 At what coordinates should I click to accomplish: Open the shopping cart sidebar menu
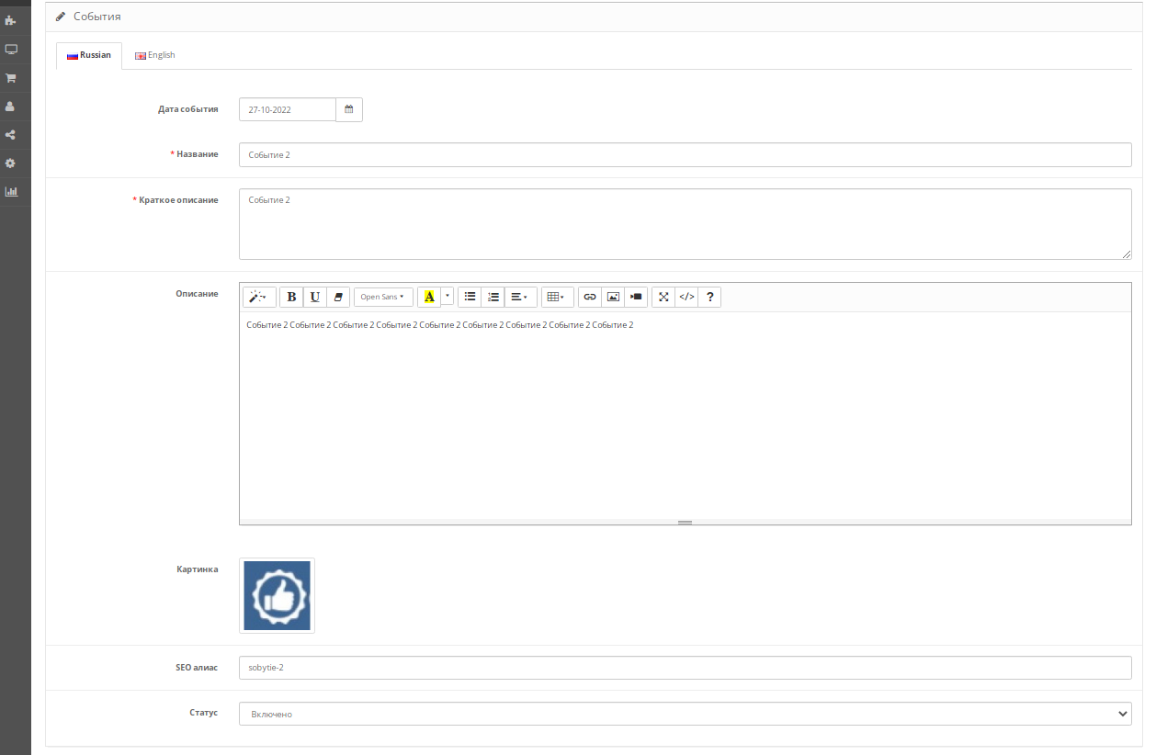[x=11, y=78]
